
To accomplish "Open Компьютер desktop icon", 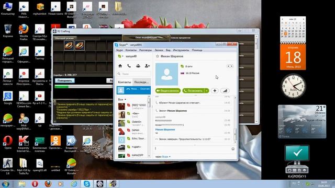I will [x=8, y=8].
